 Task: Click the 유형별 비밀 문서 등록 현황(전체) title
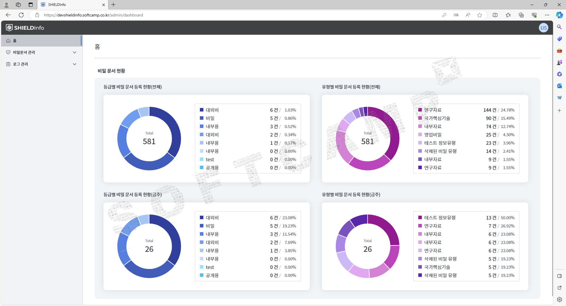(351, 87)
